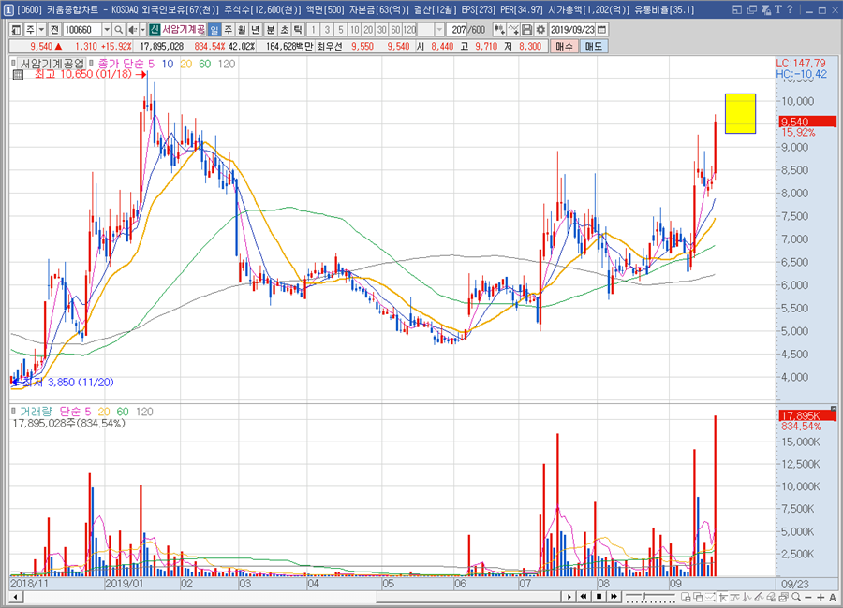Click the 최저 3,850 (11/20) low label
This screenshot has height=608, width=843.
(x=67, y=383)
